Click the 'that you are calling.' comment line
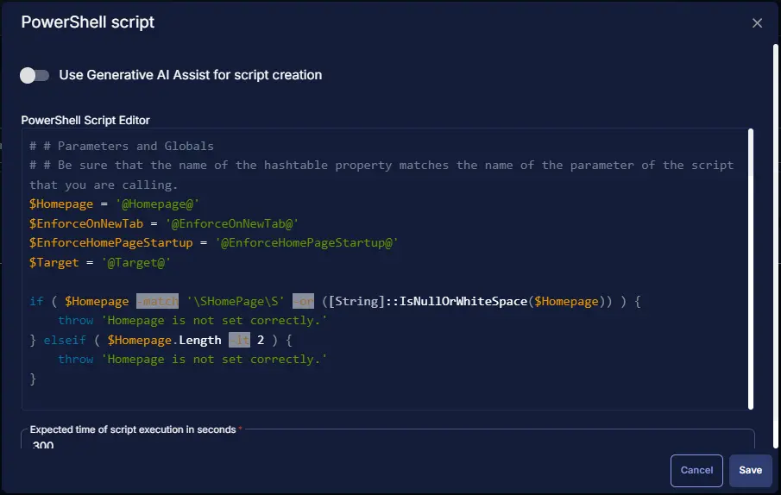 click(104, 185)
